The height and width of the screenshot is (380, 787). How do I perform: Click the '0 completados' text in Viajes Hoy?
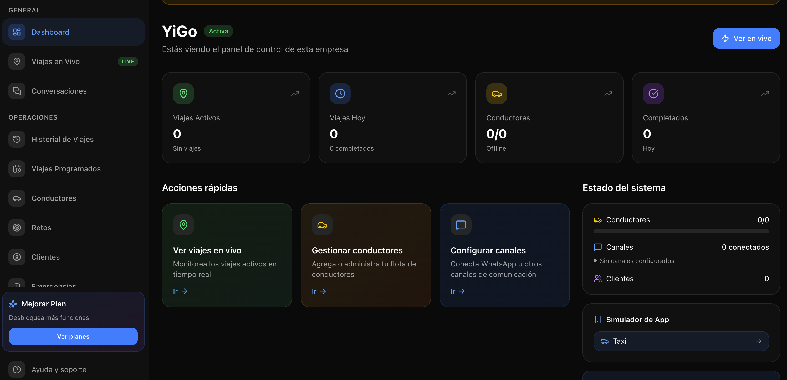click(352, 148)
